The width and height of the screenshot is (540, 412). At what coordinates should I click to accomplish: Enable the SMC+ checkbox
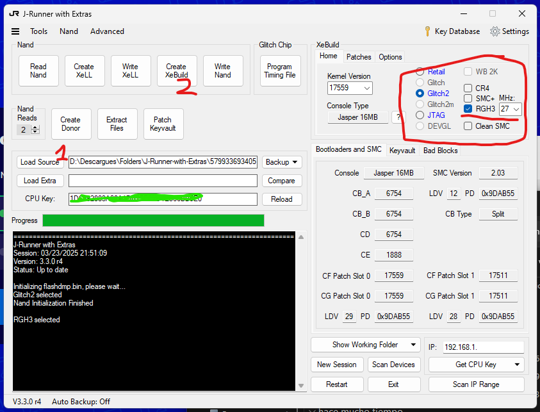tap(468, 99)
